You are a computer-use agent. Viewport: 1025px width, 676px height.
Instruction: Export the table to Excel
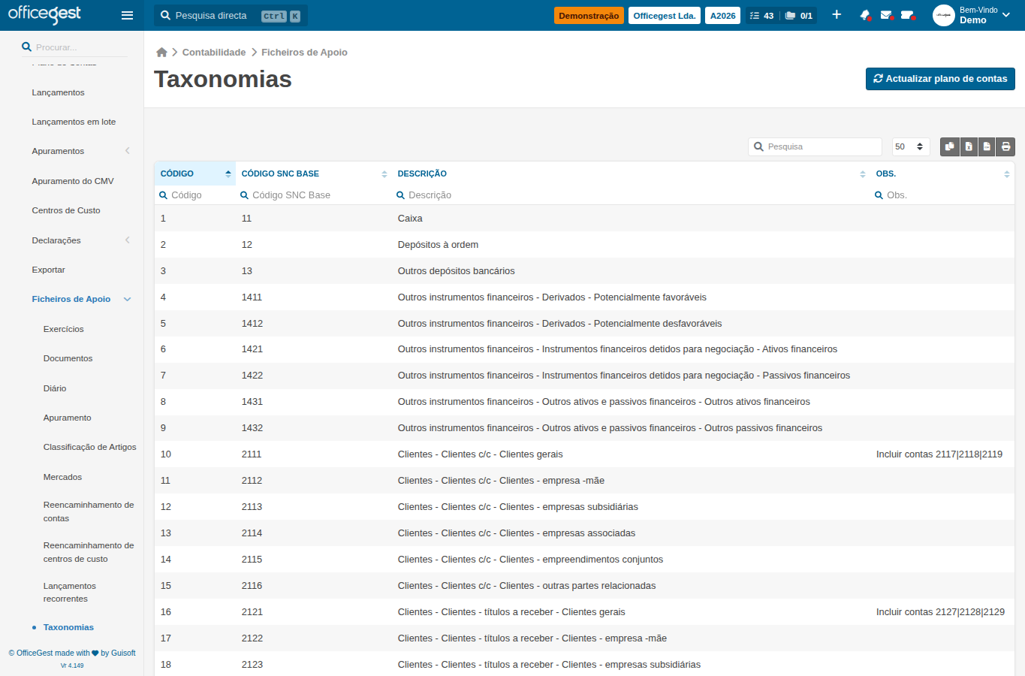pos(969,146)
